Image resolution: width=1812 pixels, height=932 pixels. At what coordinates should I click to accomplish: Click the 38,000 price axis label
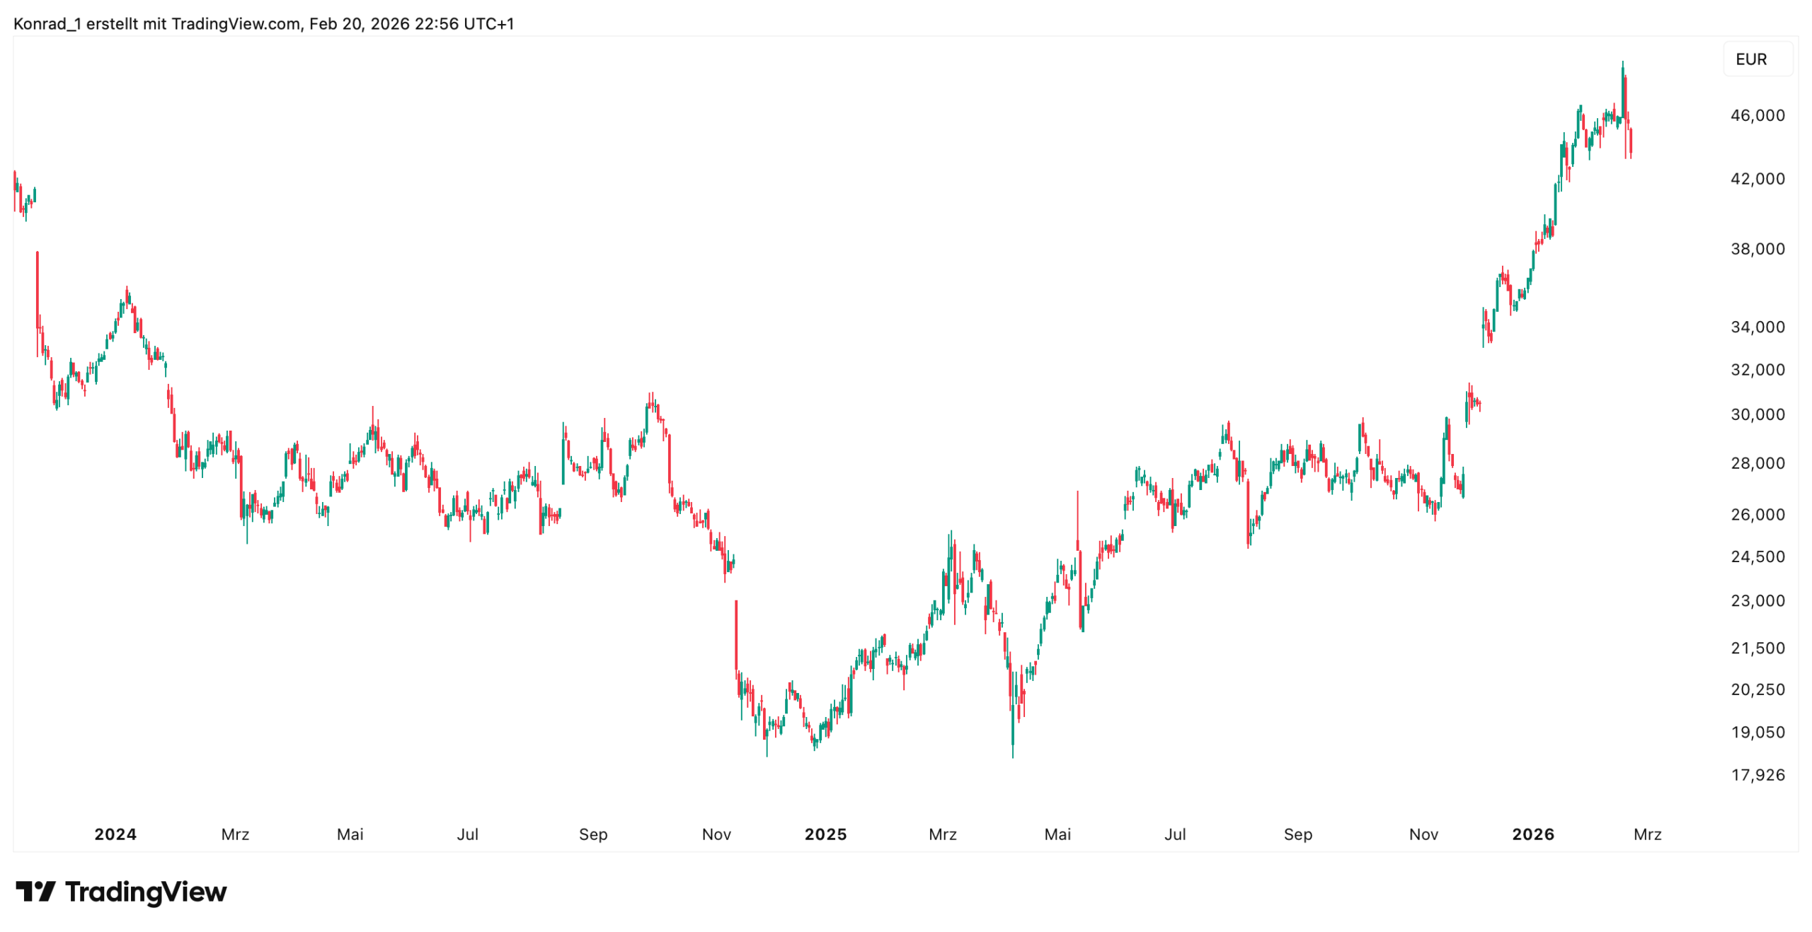click(1757, 249)
